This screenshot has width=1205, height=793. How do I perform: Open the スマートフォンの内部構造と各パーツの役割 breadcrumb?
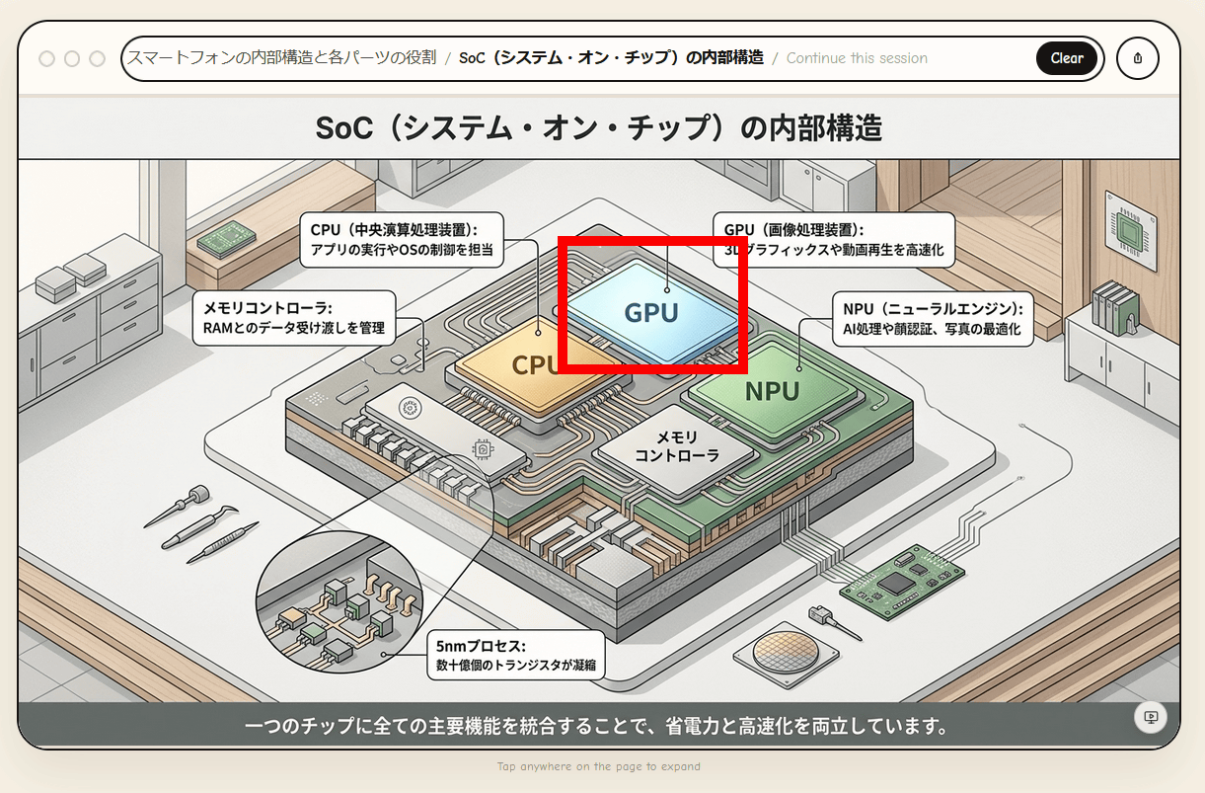tap(281, 57)
